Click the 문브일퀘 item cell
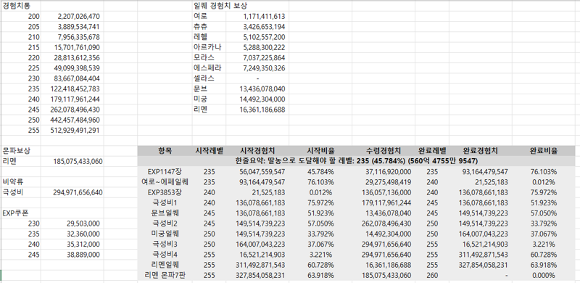The width and height of the screenshot is (580, 283). [x=165, y=213]
